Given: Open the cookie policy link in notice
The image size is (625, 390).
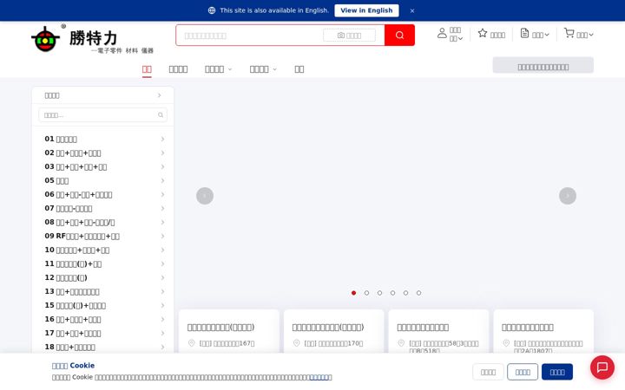Looking at the screenshot, I should pyautogui.click(x=320, y=377).
